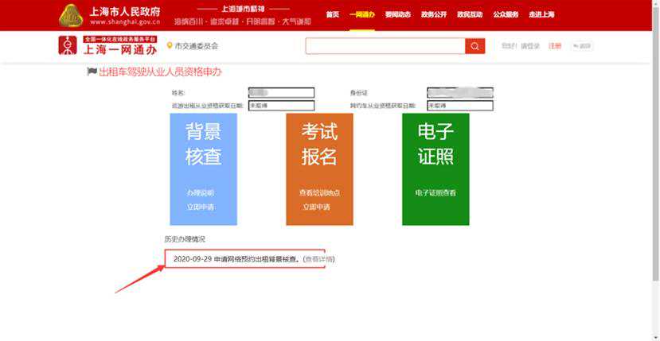Click the gray back button at top right

[x=580, y=46]
